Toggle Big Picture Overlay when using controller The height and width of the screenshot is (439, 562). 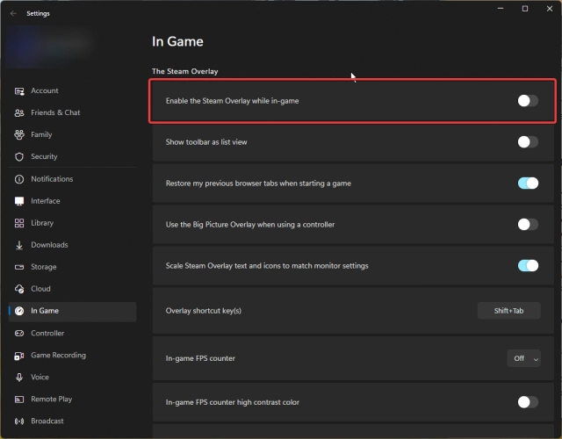(x=528, y=225)
